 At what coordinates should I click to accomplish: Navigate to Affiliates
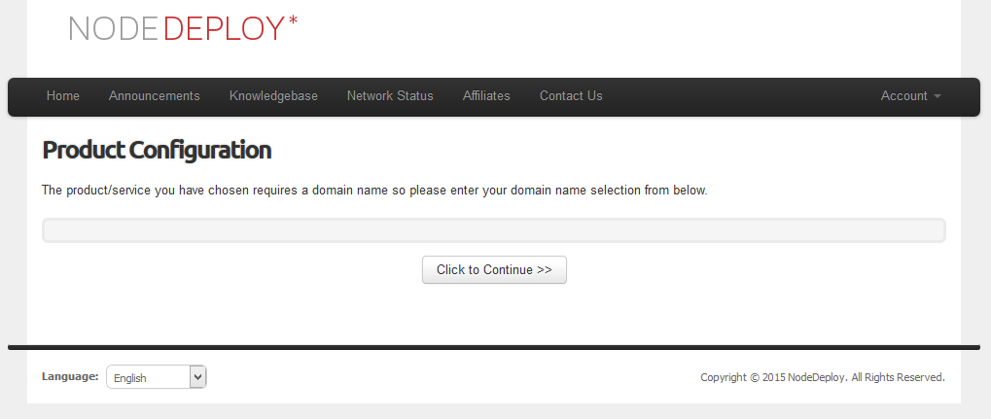486,96
